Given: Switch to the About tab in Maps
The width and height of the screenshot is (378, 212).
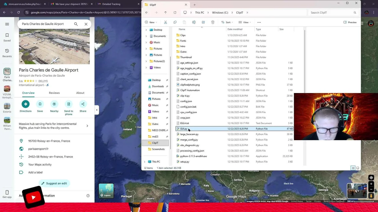Looking at the screenshot, I should point(80,93).
